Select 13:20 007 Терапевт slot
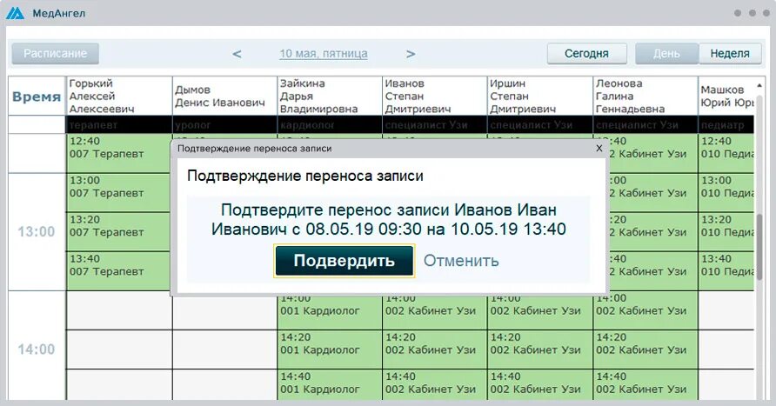 [x=119, y=232]
